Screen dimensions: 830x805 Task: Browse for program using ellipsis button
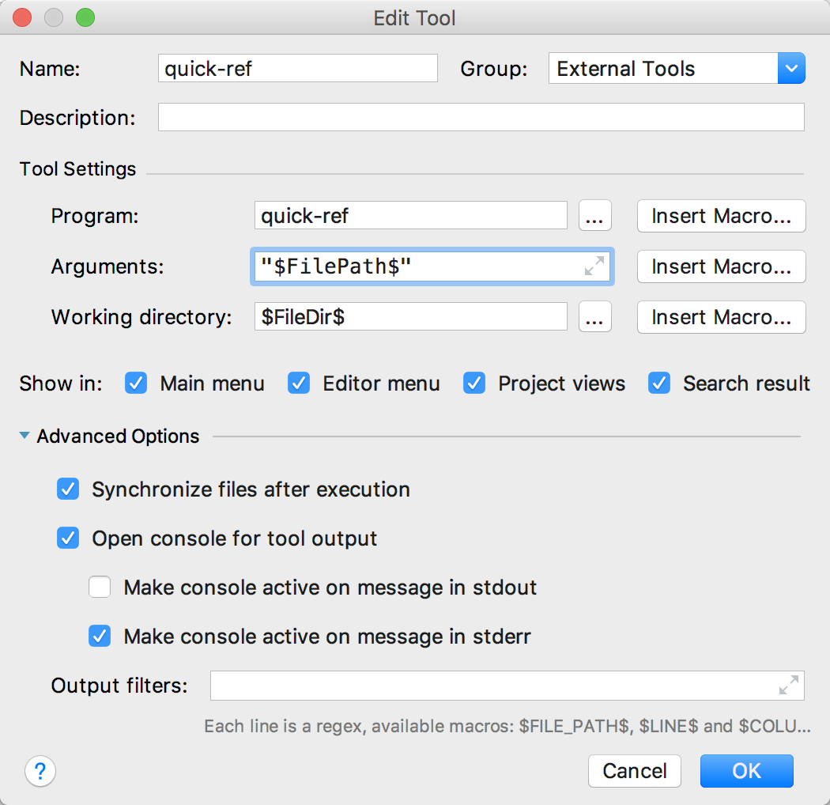click(594, 216)
